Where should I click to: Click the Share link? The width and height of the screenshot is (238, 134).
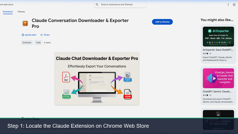click(45, 35)
